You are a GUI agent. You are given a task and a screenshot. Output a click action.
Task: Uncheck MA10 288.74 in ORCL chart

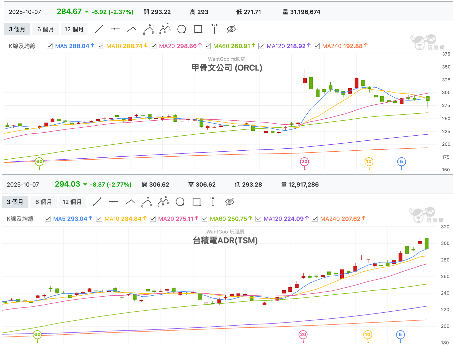[x=101, y=46]
